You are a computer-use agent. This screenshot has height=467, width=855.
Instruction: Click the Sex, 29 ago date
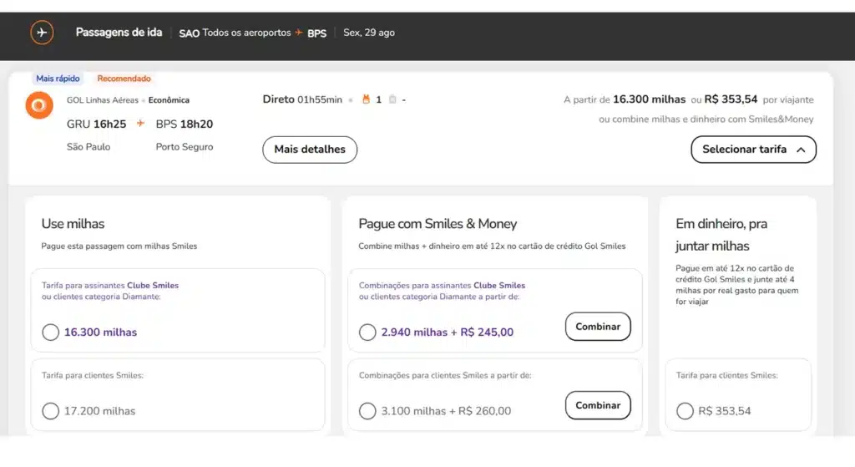(369, 33)
